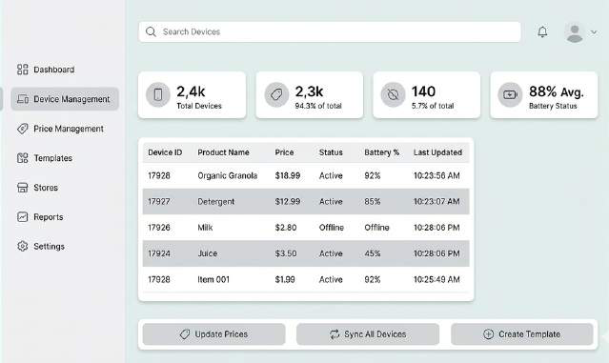
Task: Click device ID 17924
Action: [159, 253]
